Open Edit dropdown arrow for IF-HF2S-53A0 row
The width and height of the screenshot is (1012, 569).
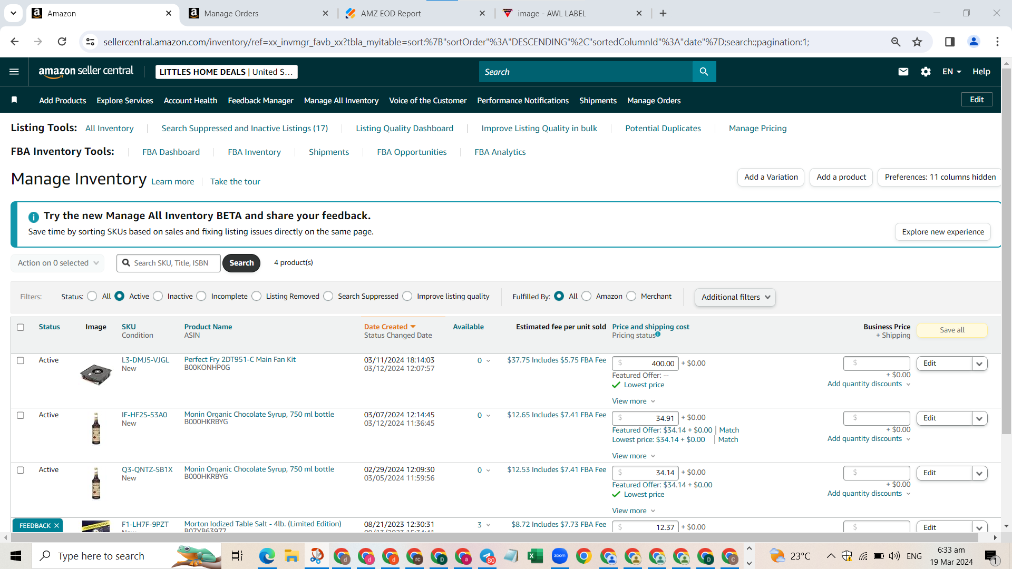point(979,418)
